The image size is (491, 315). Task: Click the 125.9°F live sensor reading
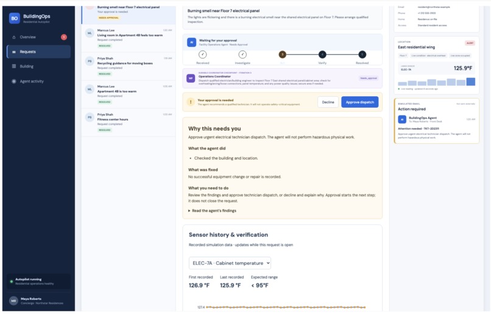coord(463,68)
